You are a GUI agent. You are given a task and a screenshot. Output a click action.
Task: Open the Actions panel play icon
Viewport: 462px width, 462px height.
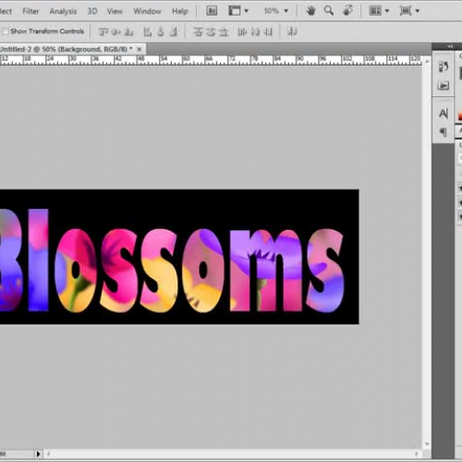click(444, 85)
